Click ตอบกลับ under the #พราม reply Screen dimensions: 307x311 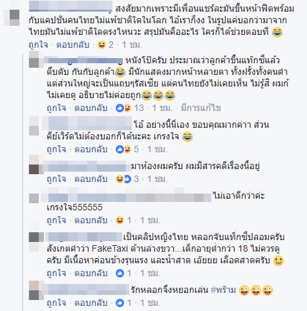[x=91, y=303]
